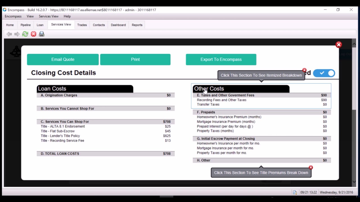Open the Services View menu
The width and height of the screenshot is (360, 202).
coord(49,16)
